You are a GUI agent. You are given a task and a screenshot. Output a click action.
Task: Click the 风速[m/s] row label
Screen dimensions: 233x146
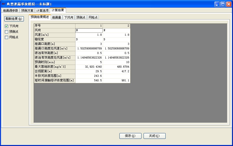[55, 35]
